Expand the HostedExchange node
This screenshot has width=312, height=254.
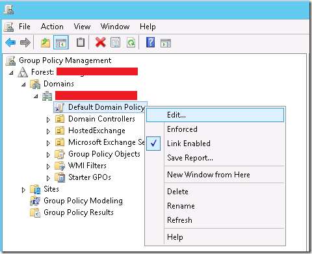48,131
